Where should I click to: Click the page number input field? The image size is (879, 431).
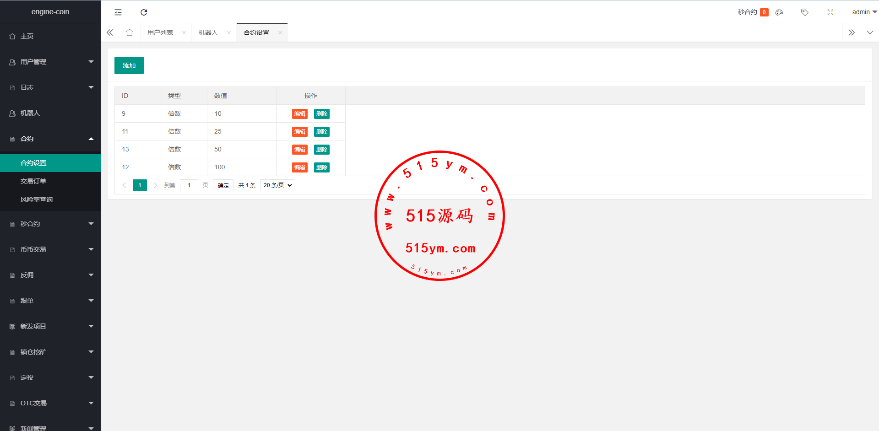(189, 185)
